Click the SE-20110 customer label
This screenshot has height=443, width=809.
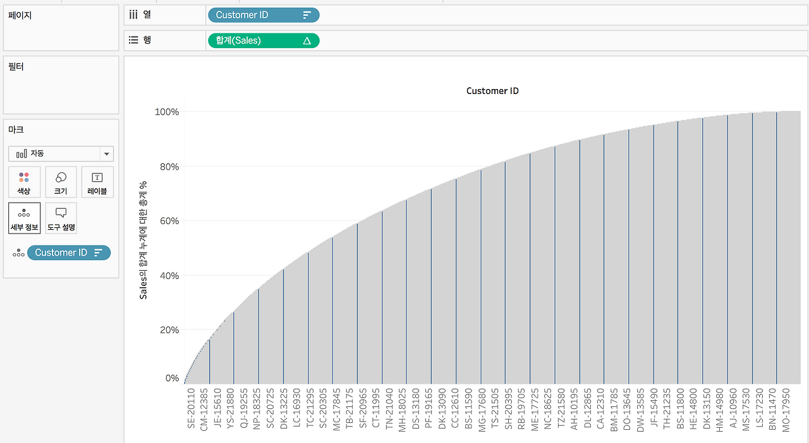click(191, 409)
